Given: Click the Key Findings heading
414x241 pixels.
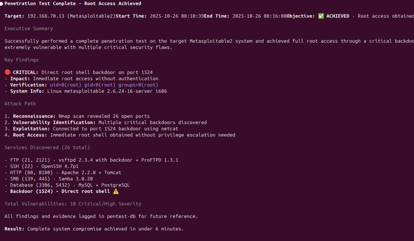Looking at the screenshot, I should (x=21, y=60).
